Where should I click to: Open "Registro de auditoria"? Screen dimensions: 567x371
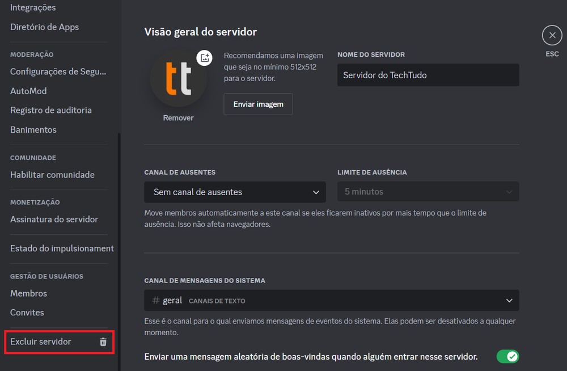click(51, 110)
